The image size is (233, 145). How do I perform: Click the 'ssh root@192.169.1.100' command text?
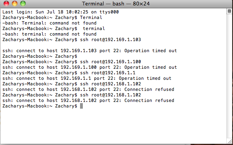pos(111,62)
